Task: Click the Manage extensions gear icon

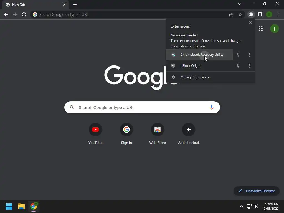Action: 173,77
